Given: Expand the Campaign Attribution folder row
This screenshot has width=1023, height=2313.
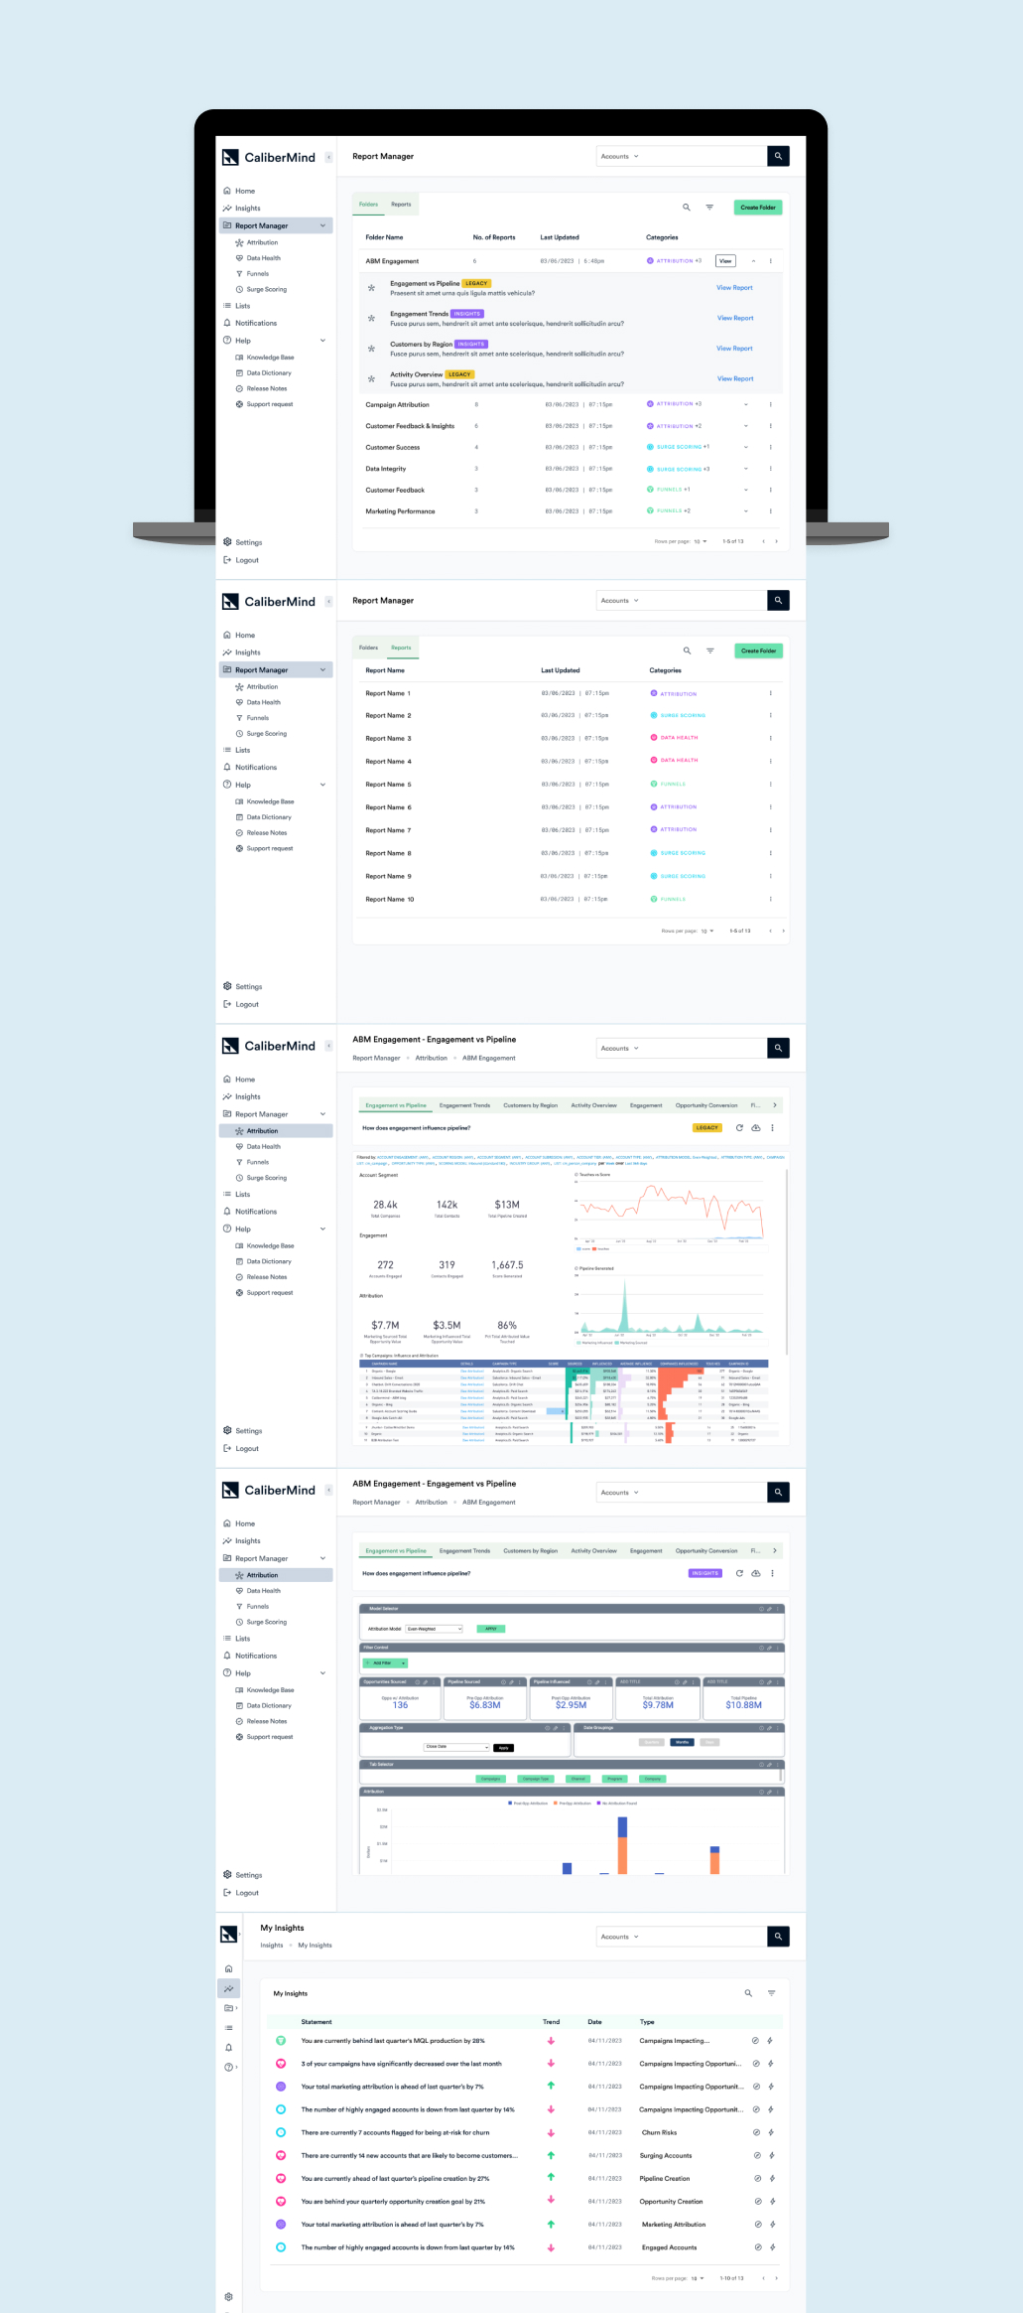Looking at the screenshot, I should tap(746, 404).
